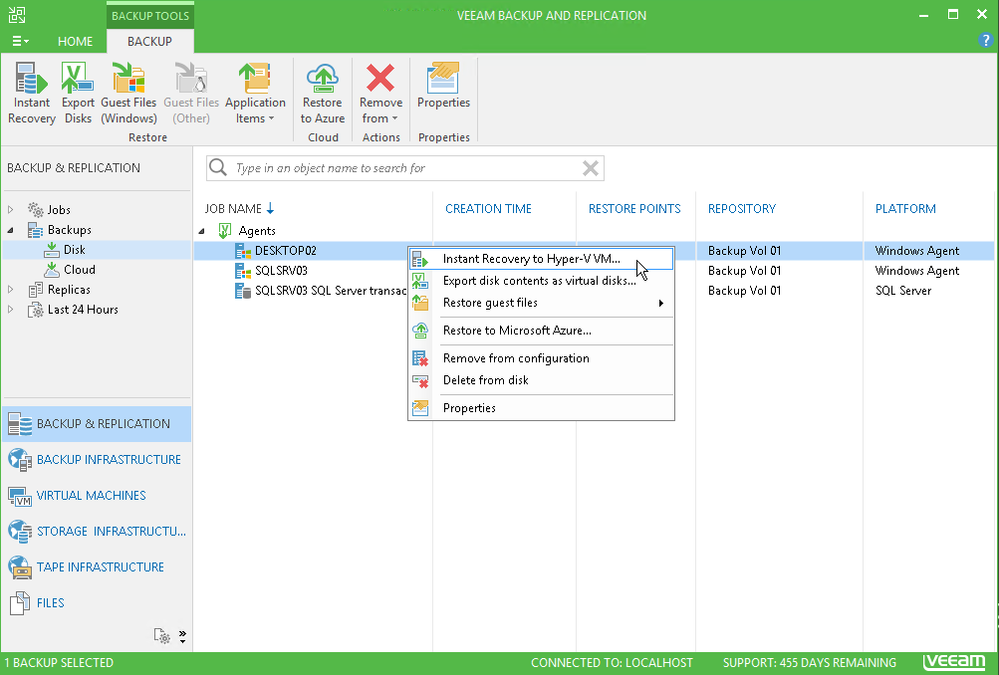This screenshot has height=675, width=999.
Task: Open STORAGE INFRASTRUCTURE view
Action: [x=97, y=531]
